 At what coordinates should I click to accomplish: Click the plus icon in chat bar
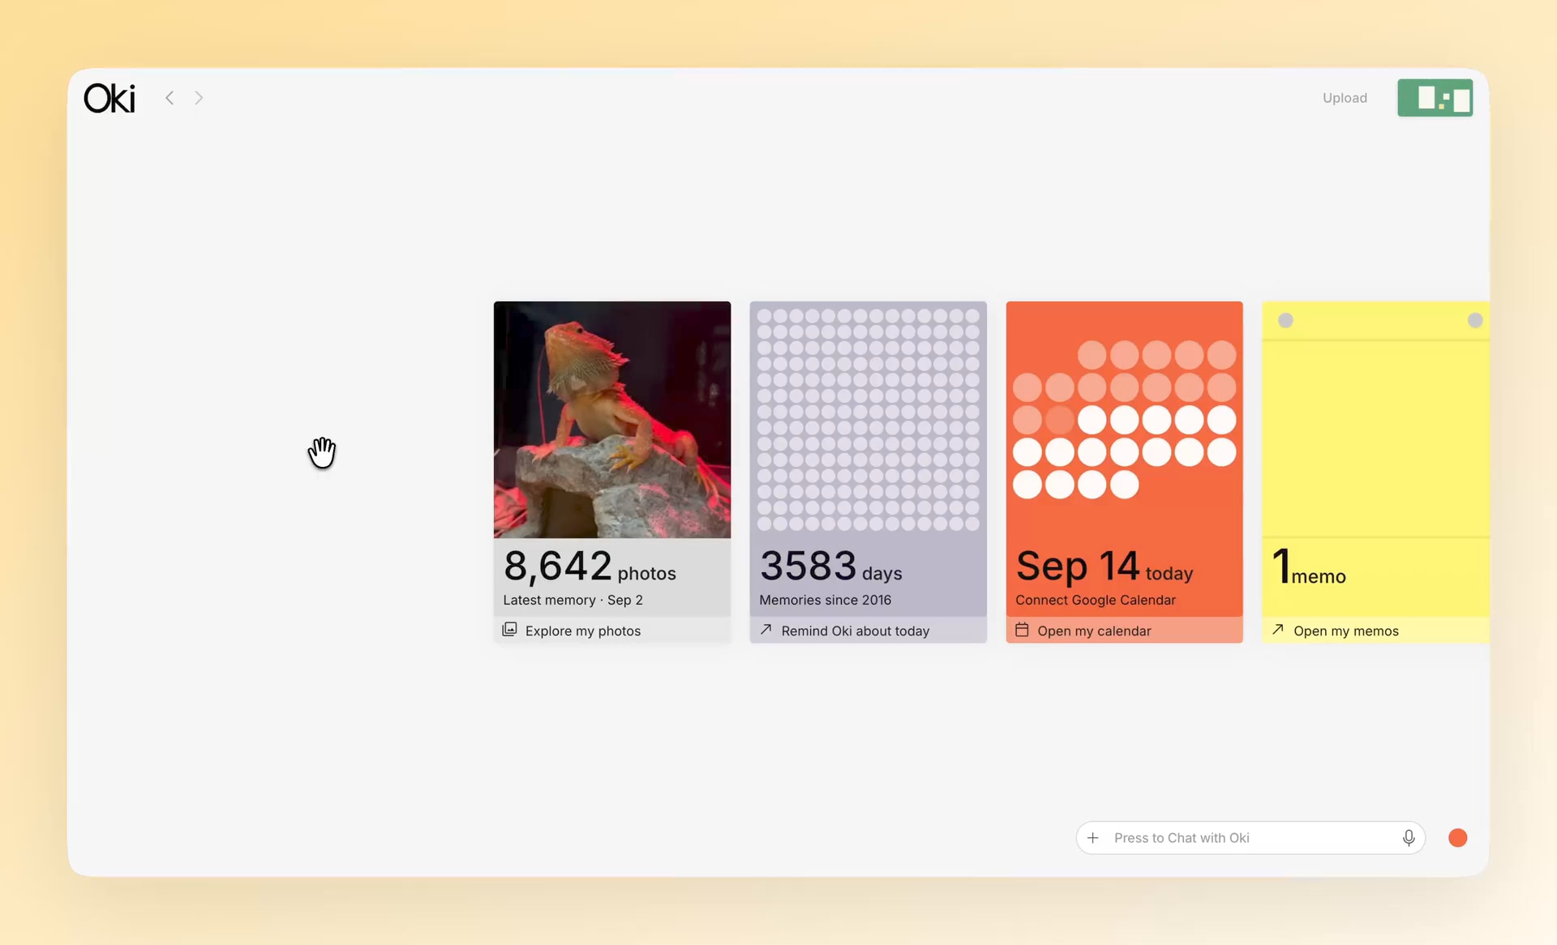[x=1093, y=838]
